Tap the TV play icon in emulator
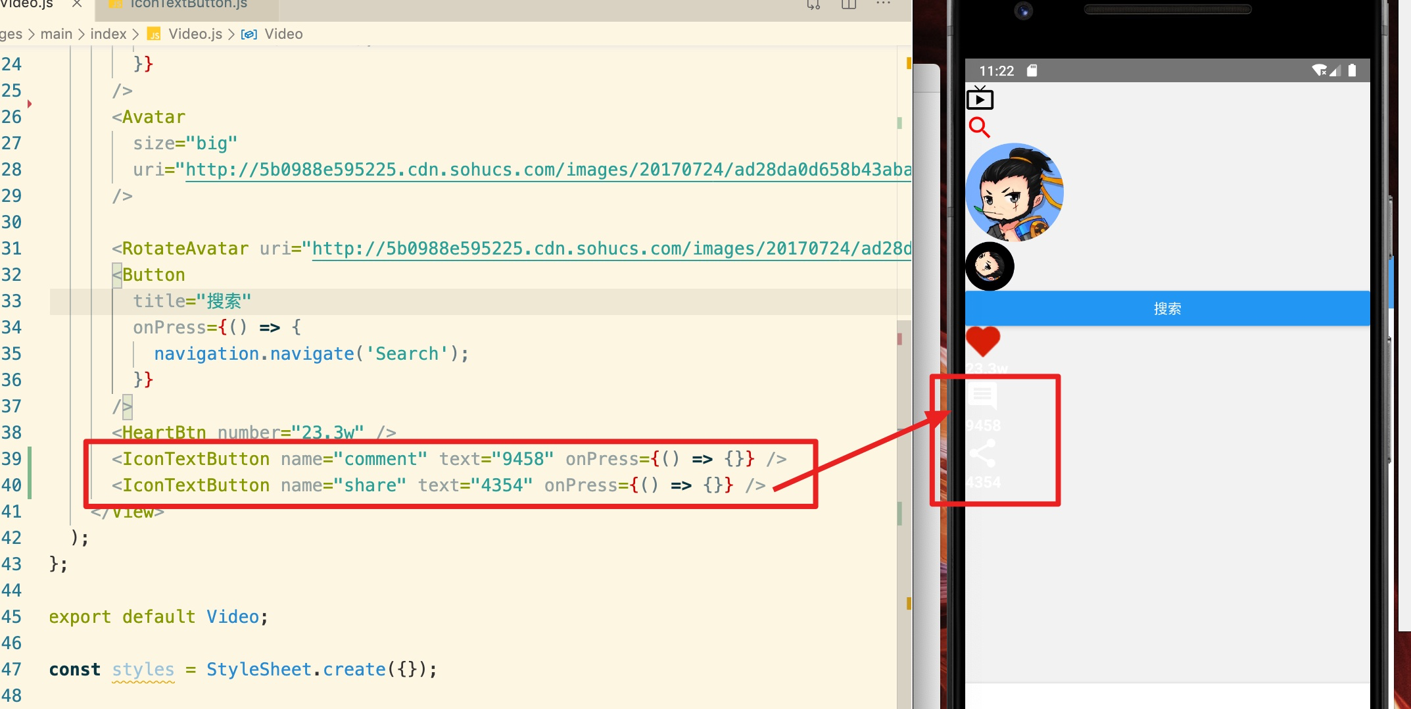This screenshot has height=709, width=1411. [x=980, y=97]
